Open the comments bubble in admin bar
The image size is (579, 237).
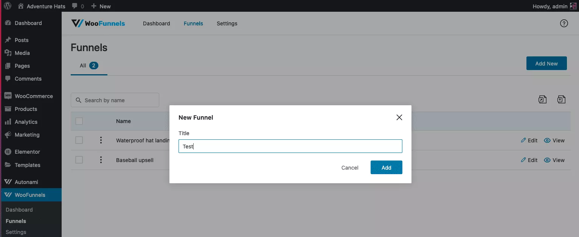coord(78,6)
